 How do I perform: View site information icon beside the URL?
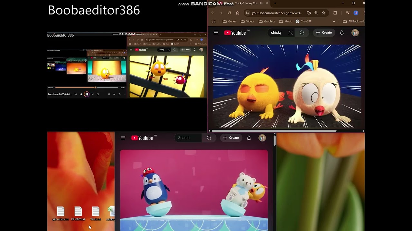(x=247, y=13)
